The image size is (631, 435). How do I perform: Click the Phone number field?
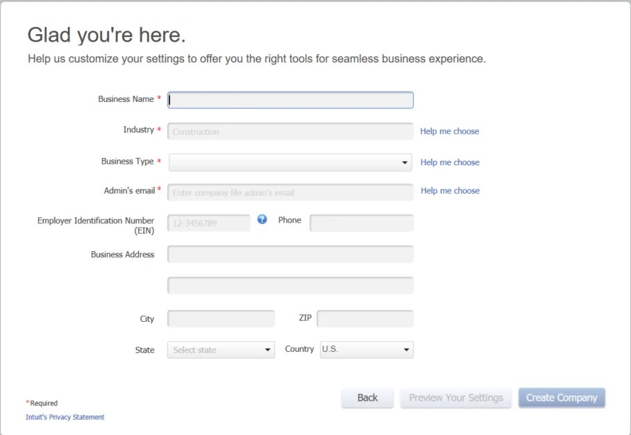pyautogui.click(x=362, y=223)
